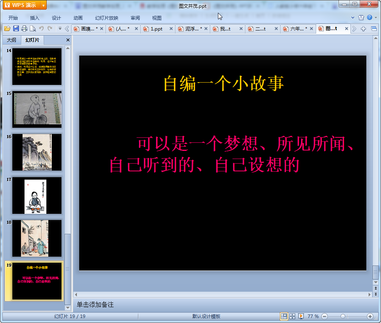Open the 动画 ribbon tab

(78, 18)
